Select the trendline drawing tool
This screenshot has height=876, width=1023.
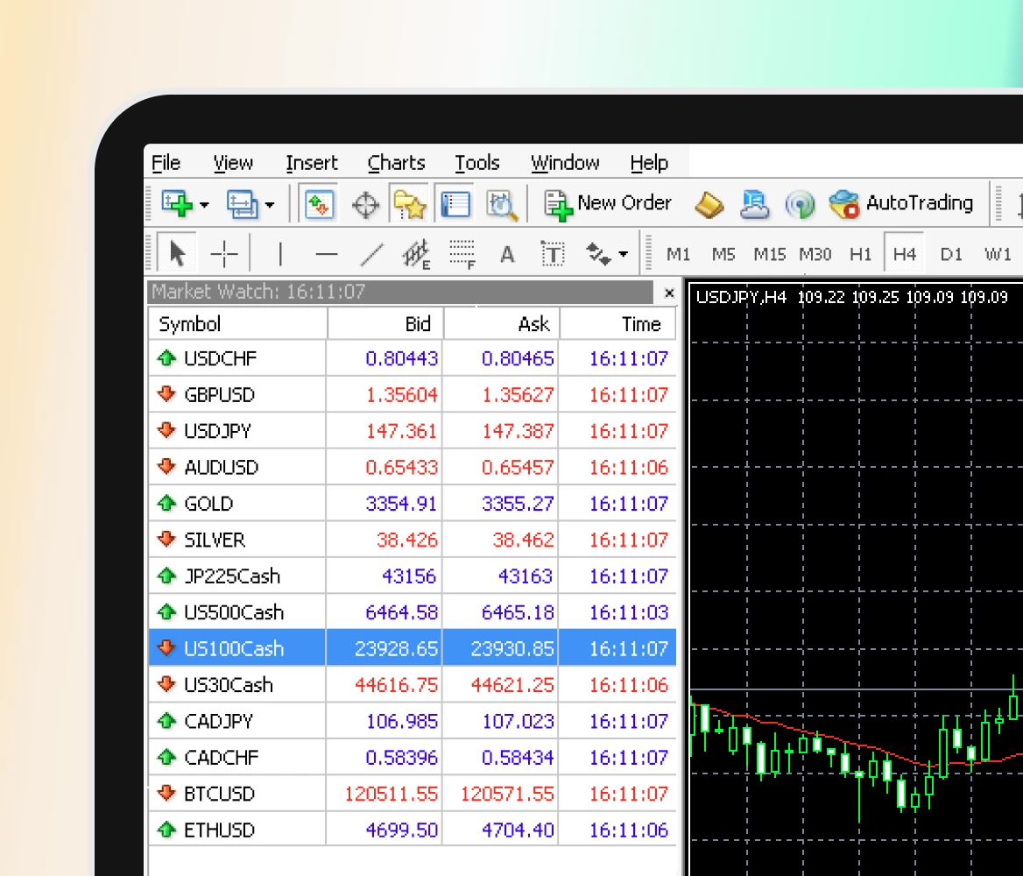[371, 253]
